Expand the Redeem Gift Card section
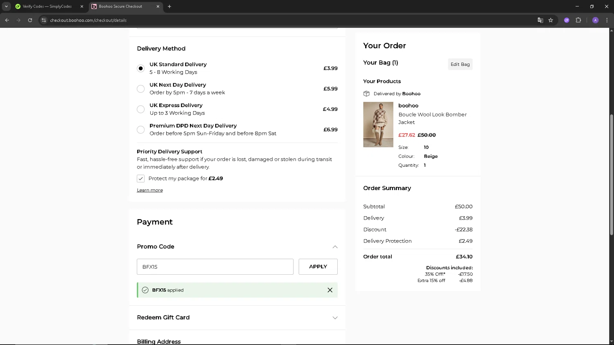Image resolution: width=614 pixels, height=345 pixels. (x=335, y=318)
